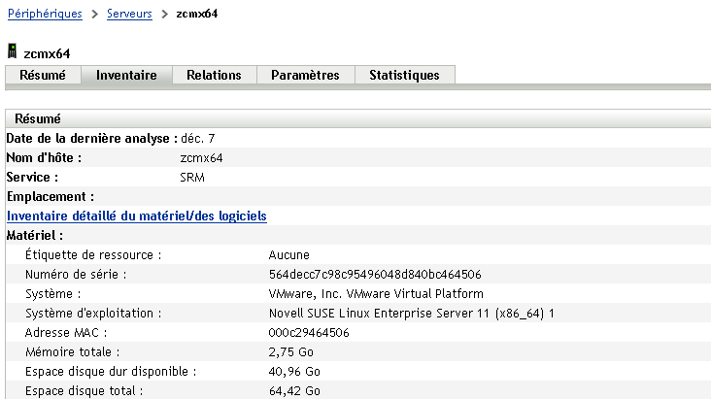Click the server device icon beside zcmx64
The width and height of the screenshot is (711, 399).
[12, 51]
